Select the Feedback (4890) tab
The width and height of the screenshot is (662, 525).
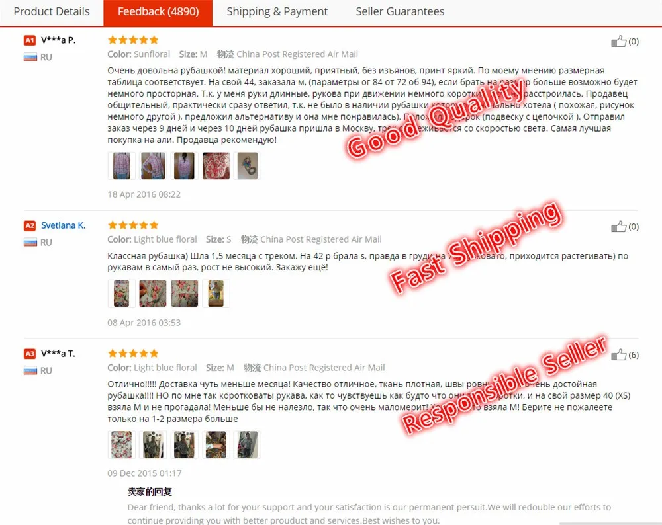[158, 12]
